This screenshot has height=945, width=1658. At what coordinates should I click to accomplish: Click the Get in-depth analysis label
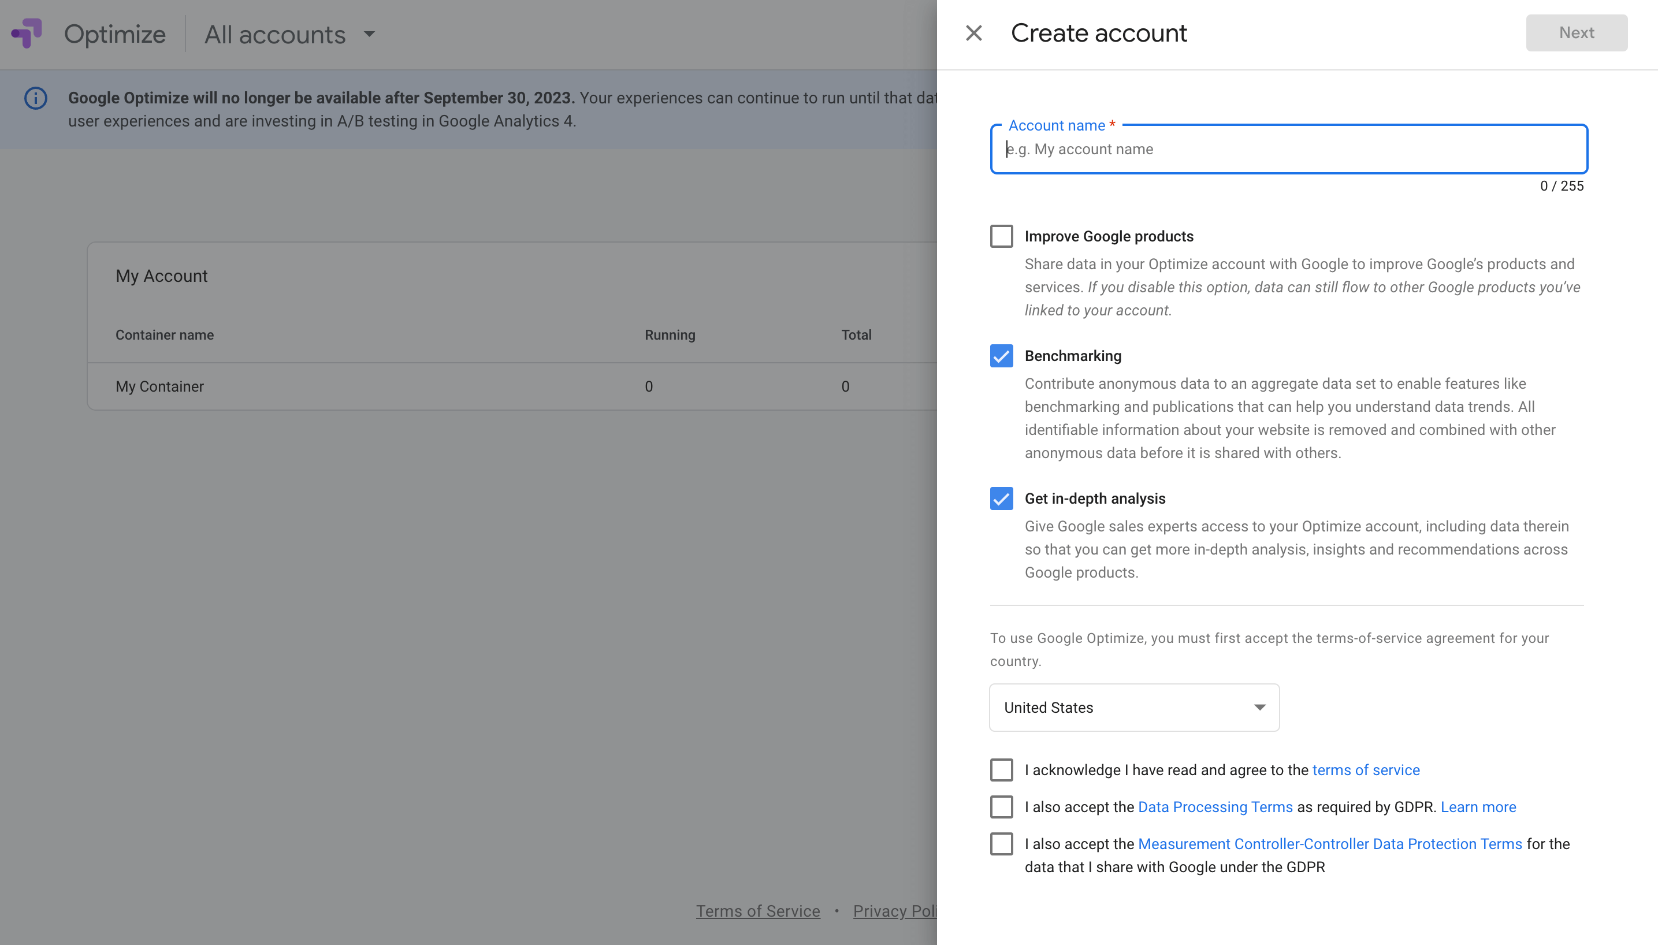click(x=1095, y=498)
